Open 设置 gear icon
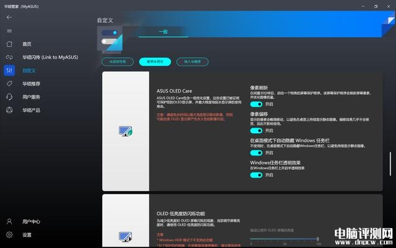This screenshot has height=248, width=396. [9, 234]
